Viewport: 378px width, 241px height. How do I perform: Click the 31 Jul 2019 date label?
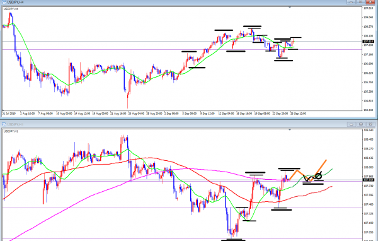click(9, 114)
